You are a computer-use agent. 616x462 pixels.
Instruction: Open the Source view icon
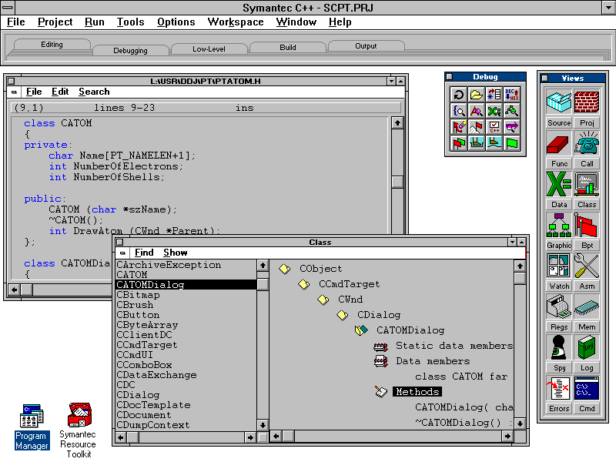point(559,102)
